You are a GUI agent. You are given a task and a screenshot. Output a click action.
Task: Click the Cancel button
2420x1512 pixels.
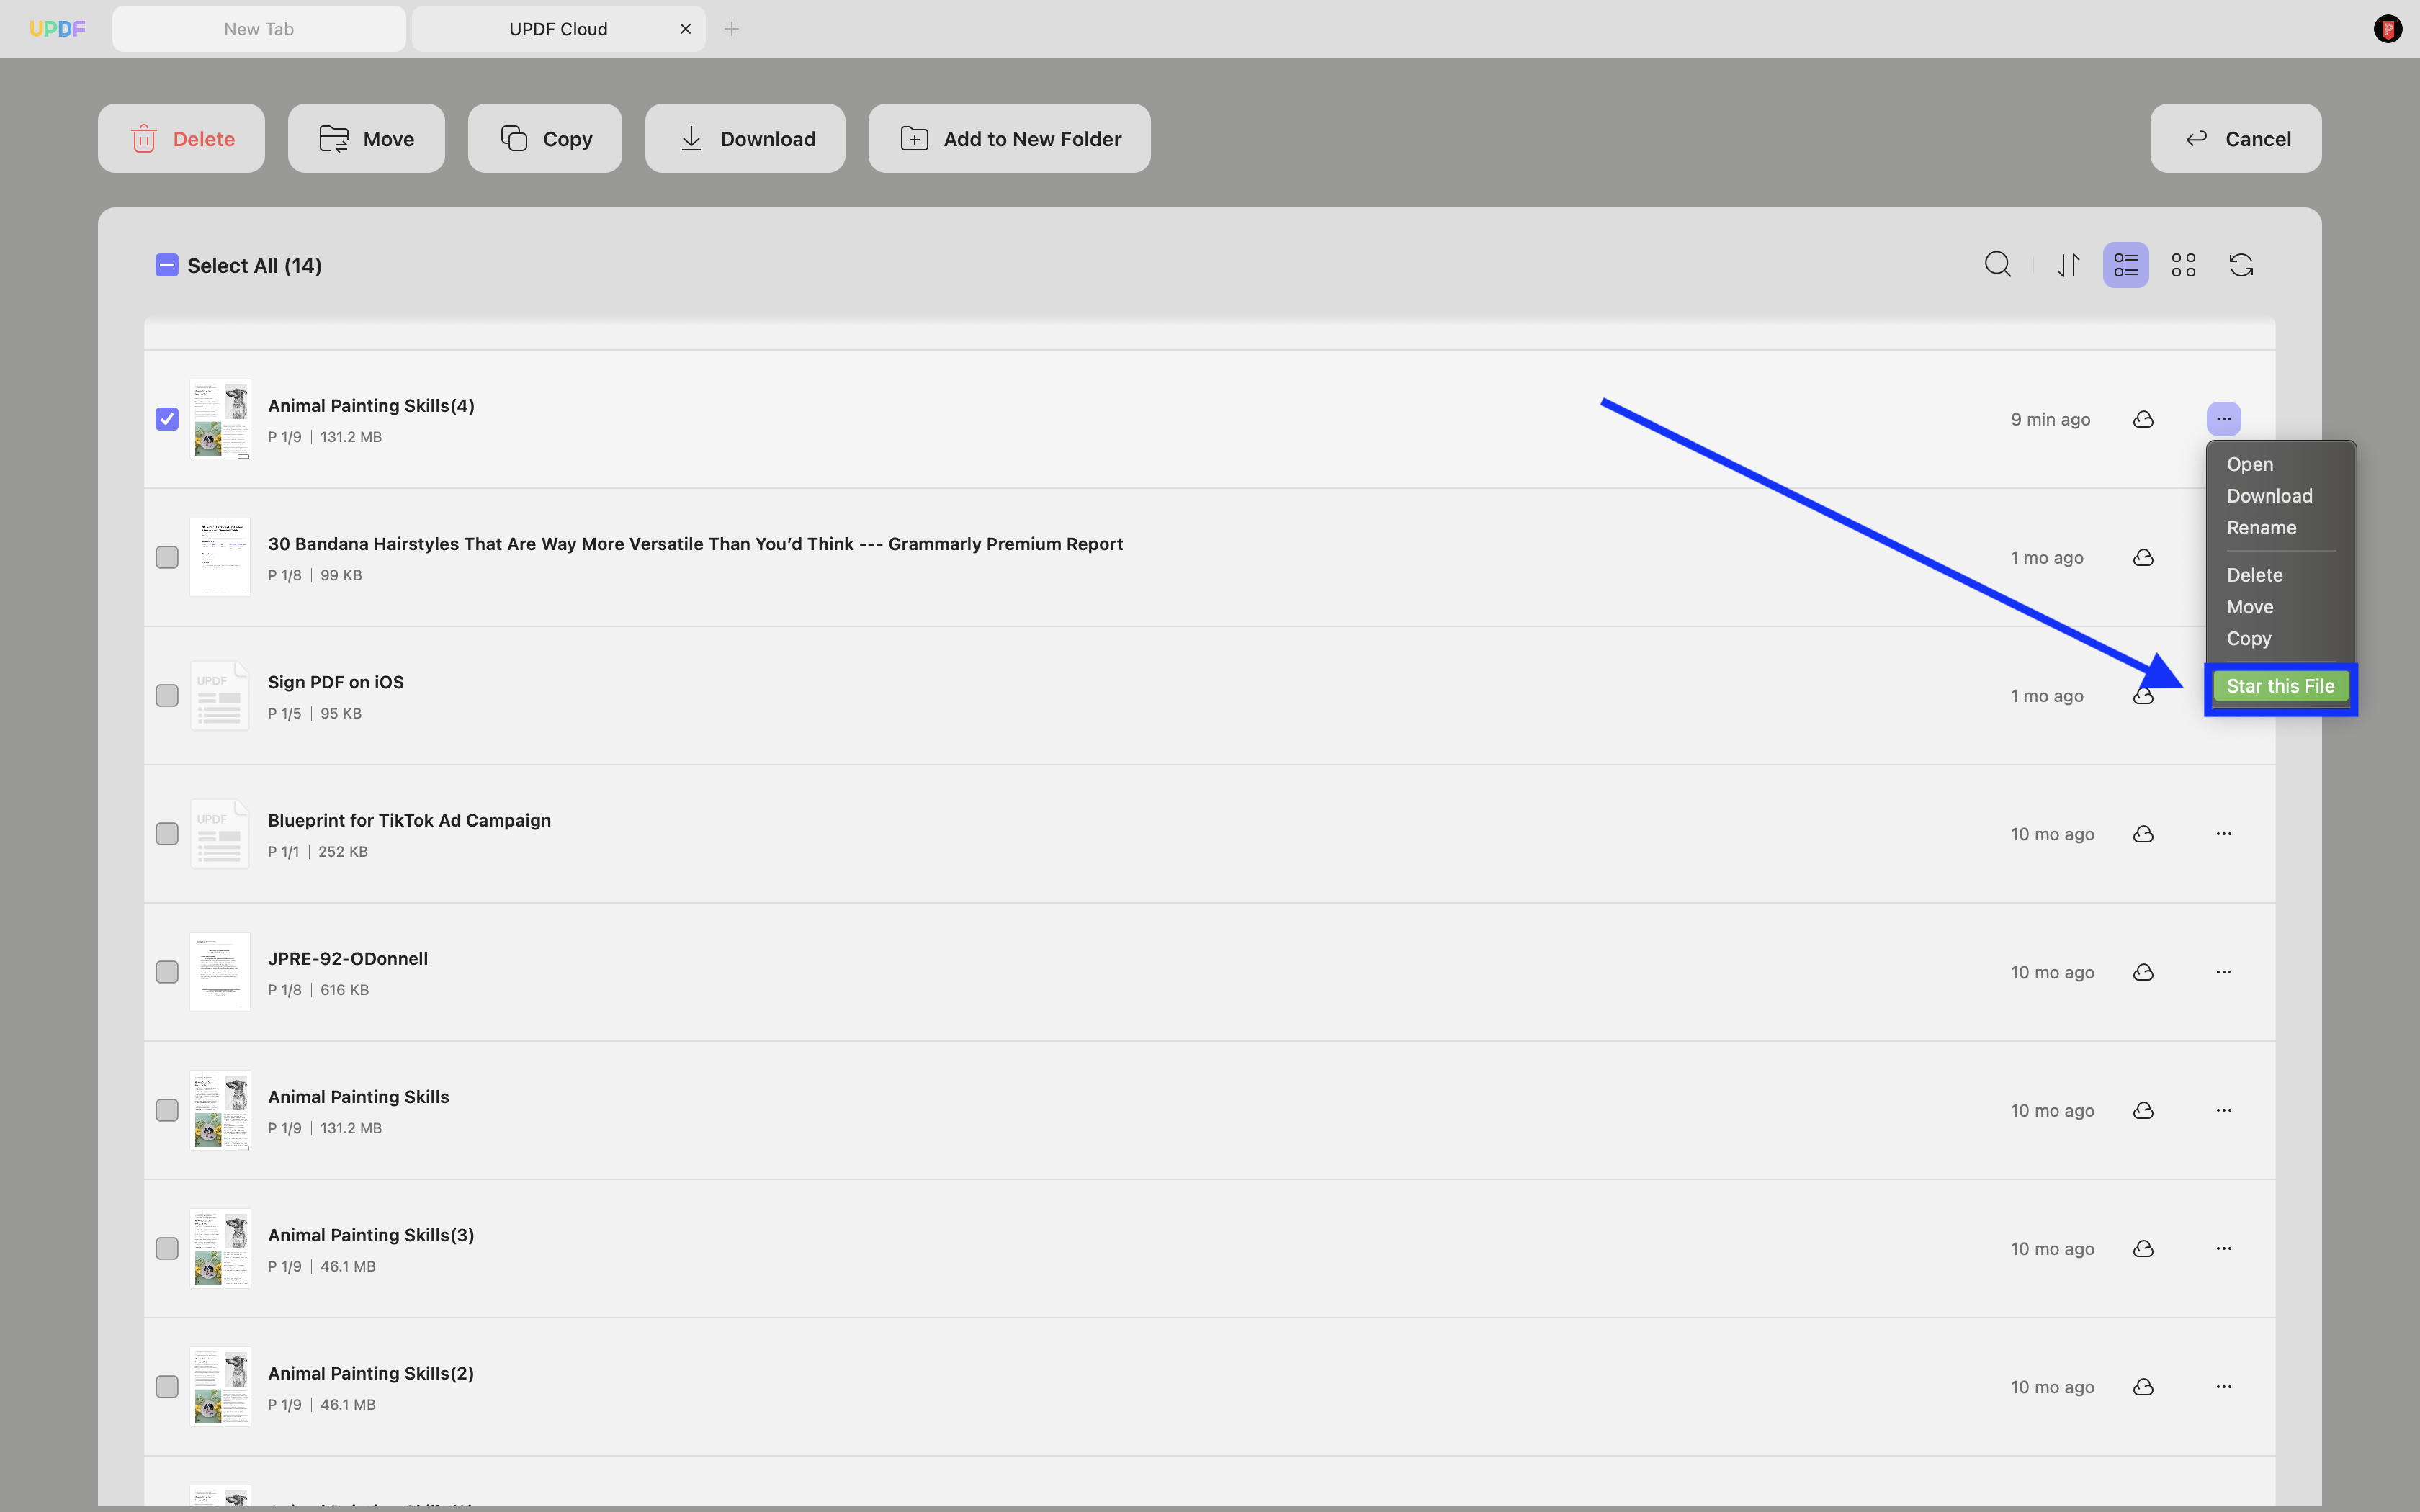coord(2235,139)
